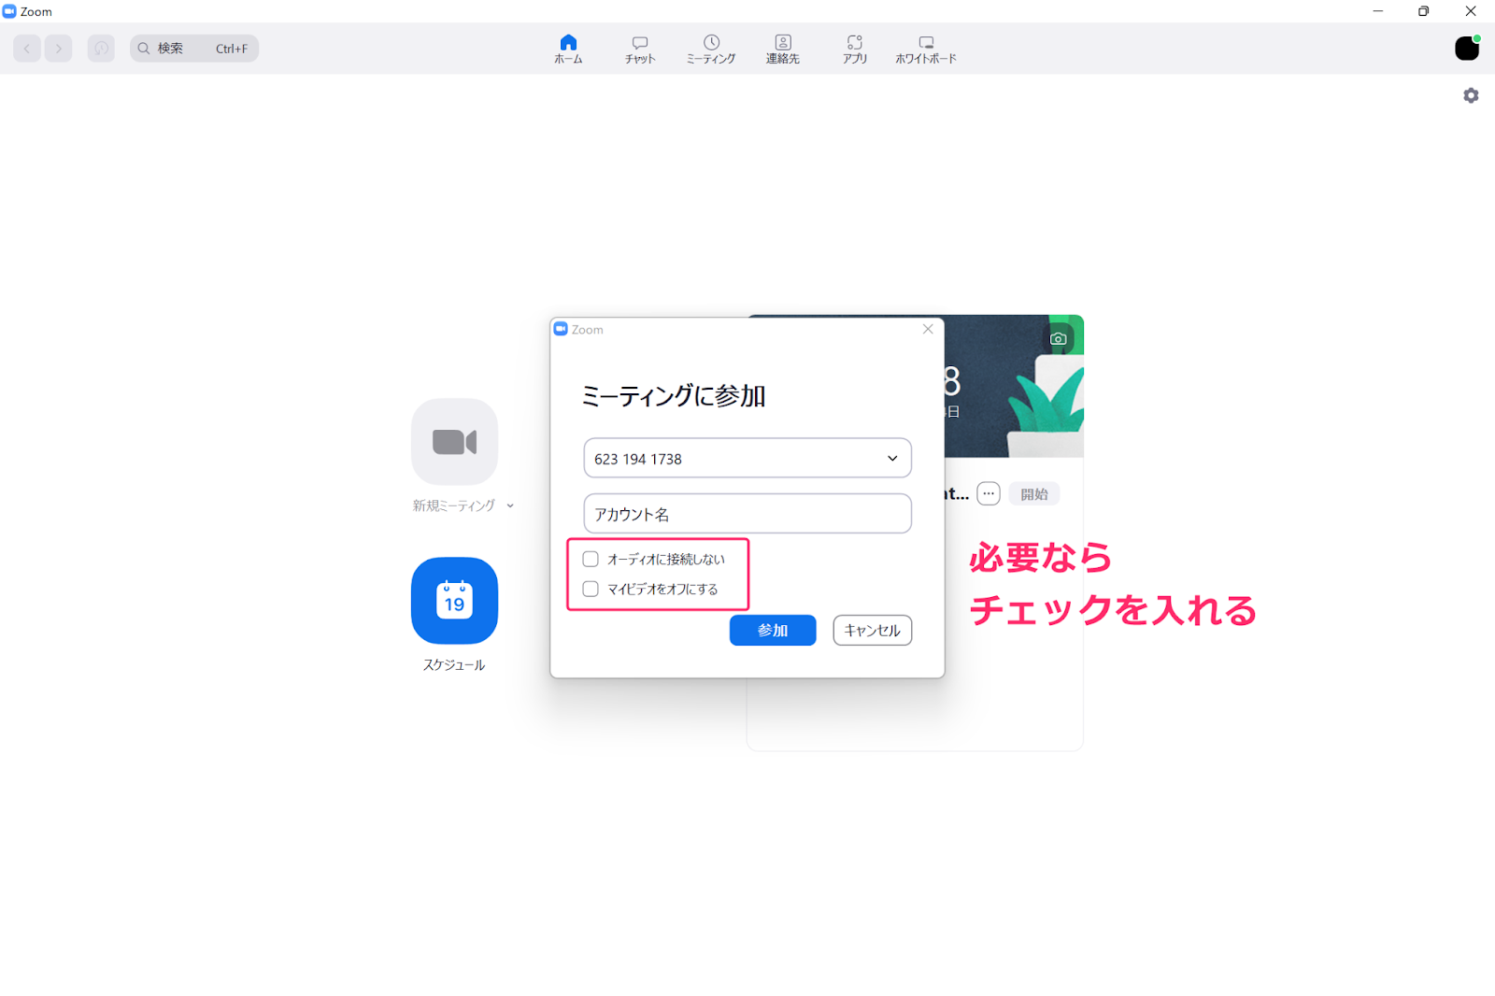Close the ミーティングに参加 dialog
Image resolution: width=1495 pixels, height=996 pixels.
pyautogui.click(x=928, y=329)
